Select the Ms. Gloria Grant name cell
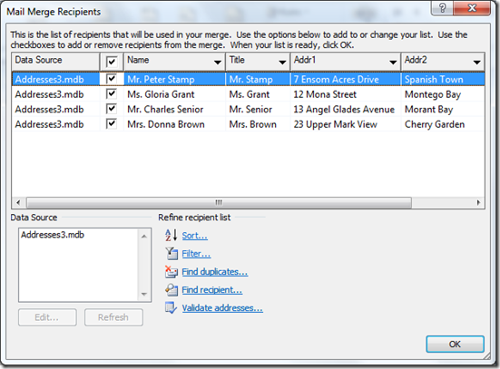500x369 pixels. click(174, 94)
